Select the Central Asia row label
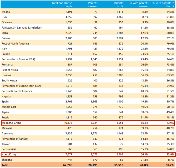Viewport: 176px width, 168px height. [9, 149]
